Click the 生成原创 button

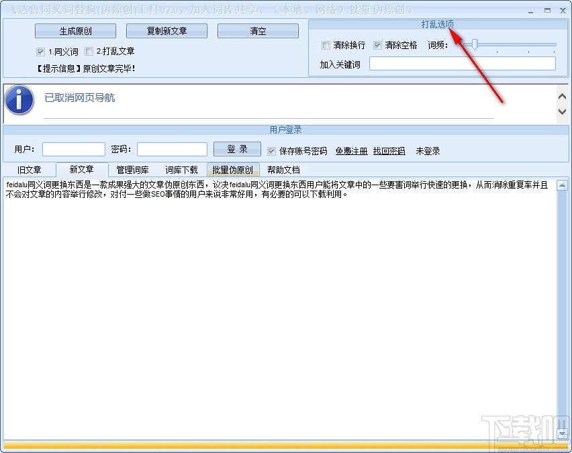pos(75,31)
